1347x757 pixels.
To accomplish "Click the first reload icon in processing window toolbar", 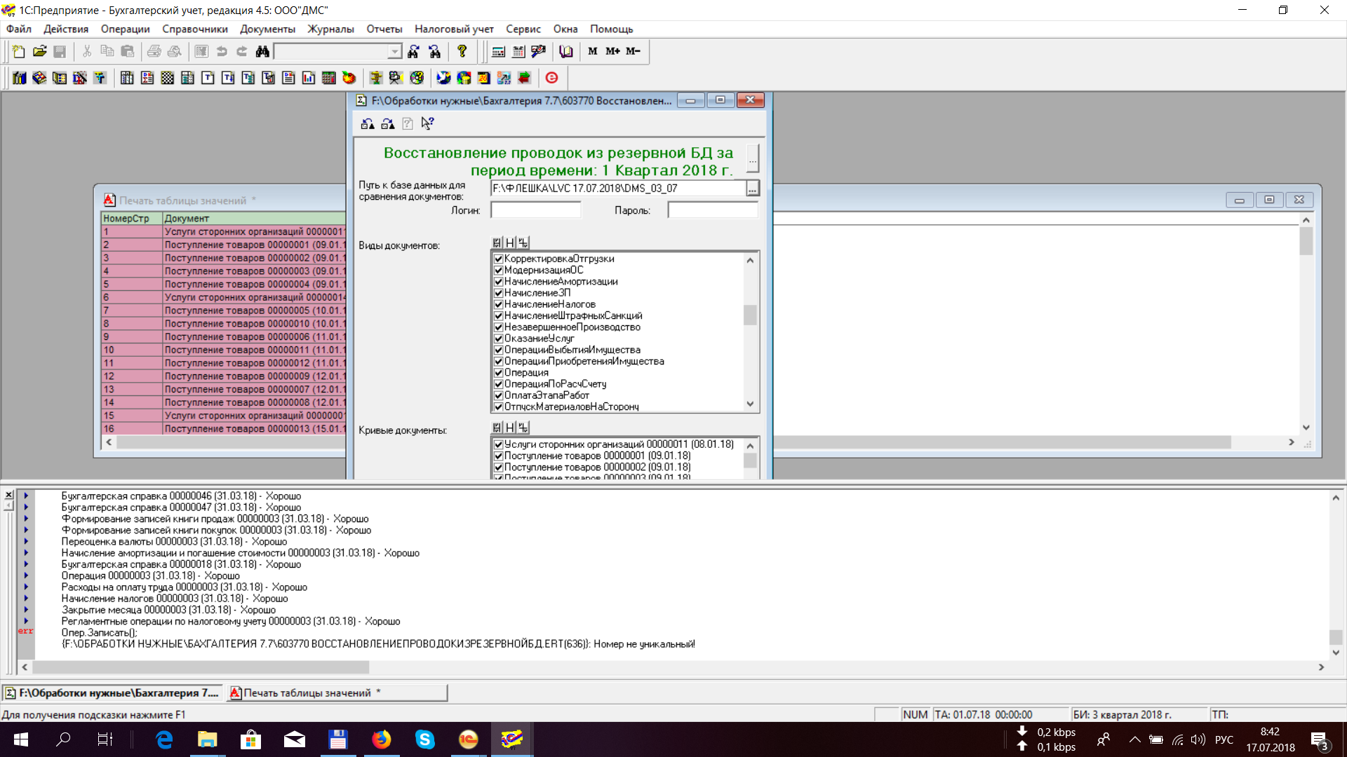I will [x=367, y=123].
